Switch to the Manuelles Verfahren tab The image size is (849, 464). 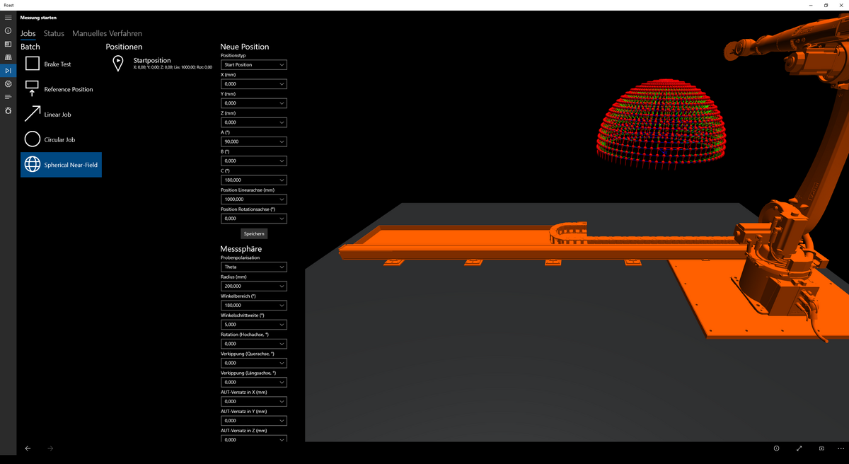pos(107,33)
